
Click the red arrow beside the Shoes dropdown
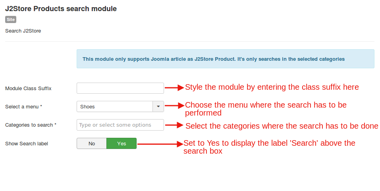pos(174,106)
